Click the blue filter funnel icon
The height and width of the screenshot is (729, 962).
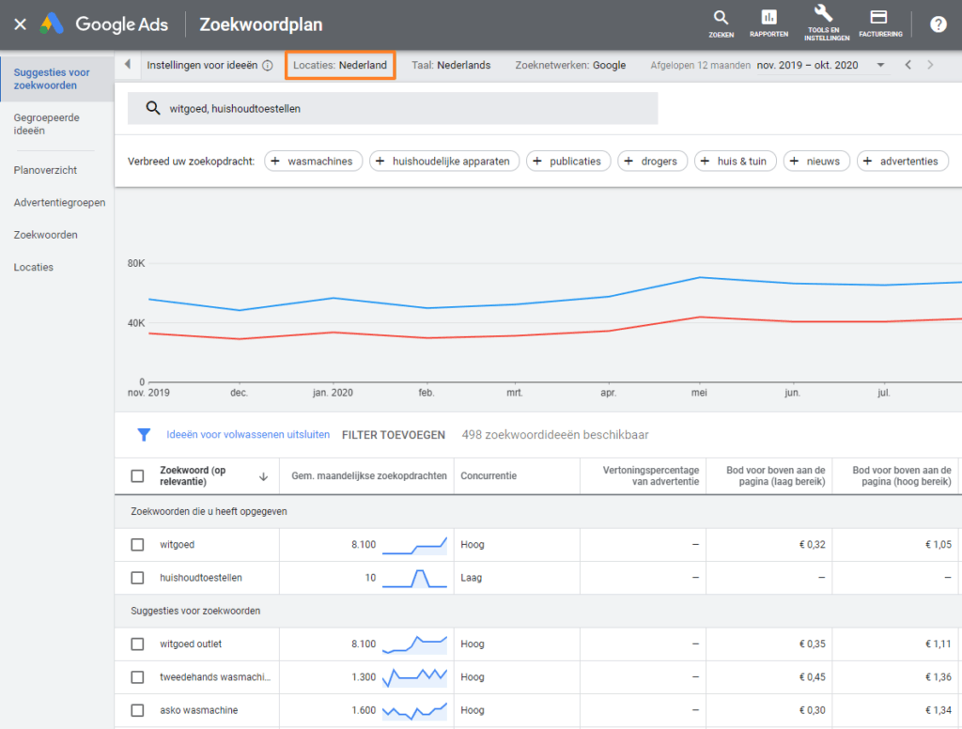click(144, 435)
